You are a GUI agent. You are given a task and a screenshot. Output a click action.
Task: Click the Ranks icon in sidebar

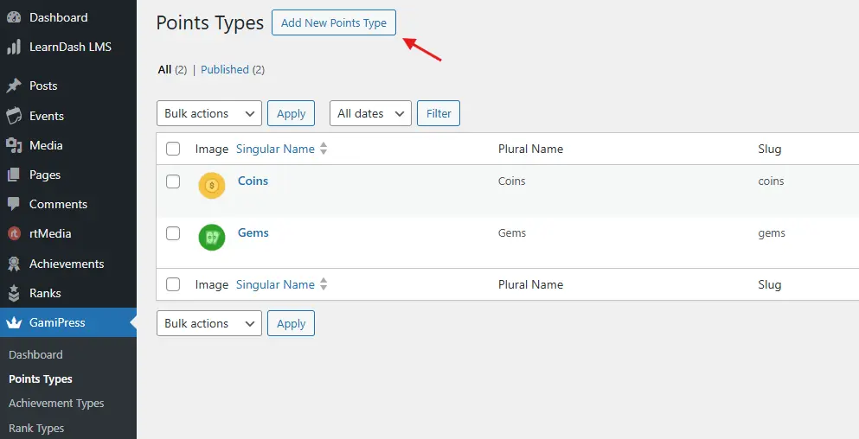pos(14,293)
